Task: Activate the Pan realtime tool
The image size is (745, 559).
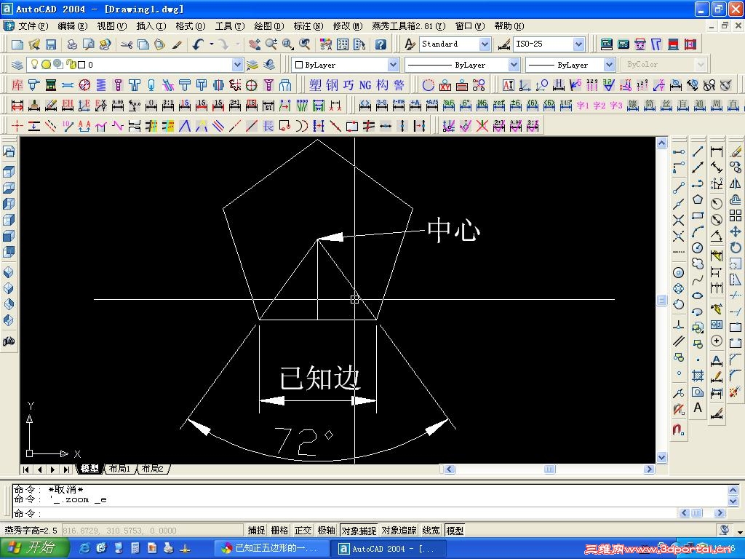Action: click(254, 44)
